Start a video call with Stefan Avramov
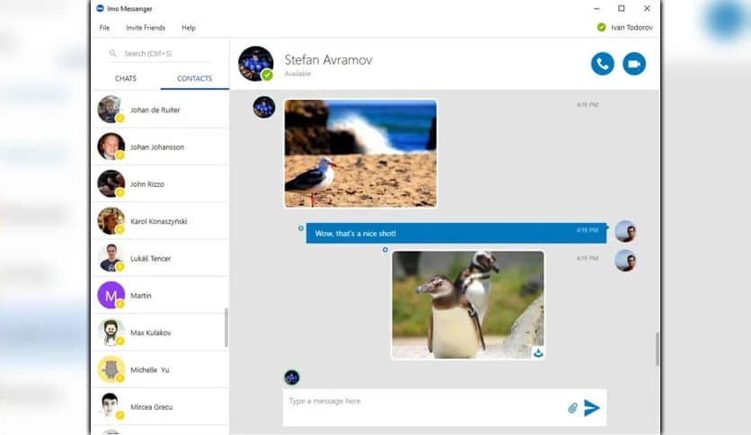This screenshot has height=435, width=751. point(634,64)
